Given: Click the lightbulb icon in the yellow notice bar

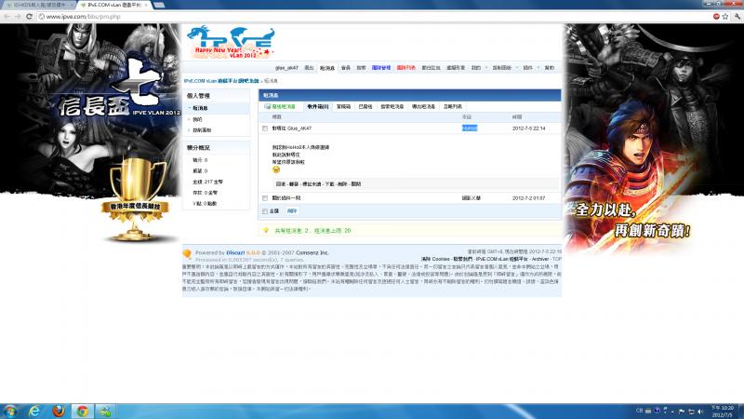Looking at the screenshot, I should pos(266,230).
